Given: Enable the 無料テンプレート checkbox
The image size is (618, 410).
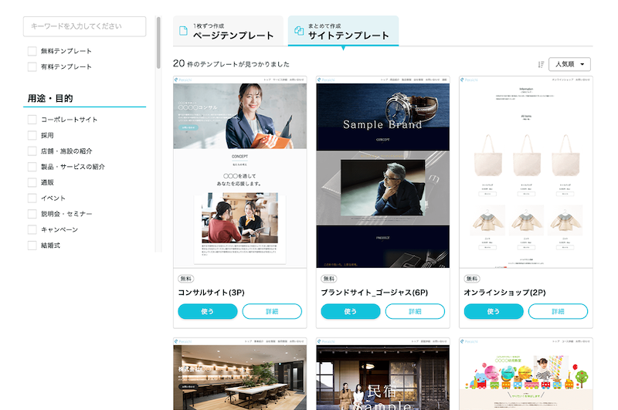Looking at the screenshot, I should click(x=32, y=51).
